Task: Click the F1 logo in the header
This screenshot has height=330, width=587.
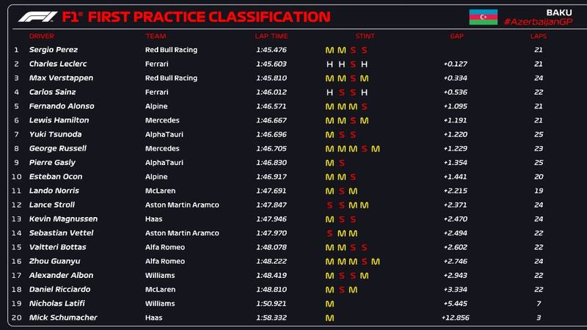Action: tap(37, 16)
